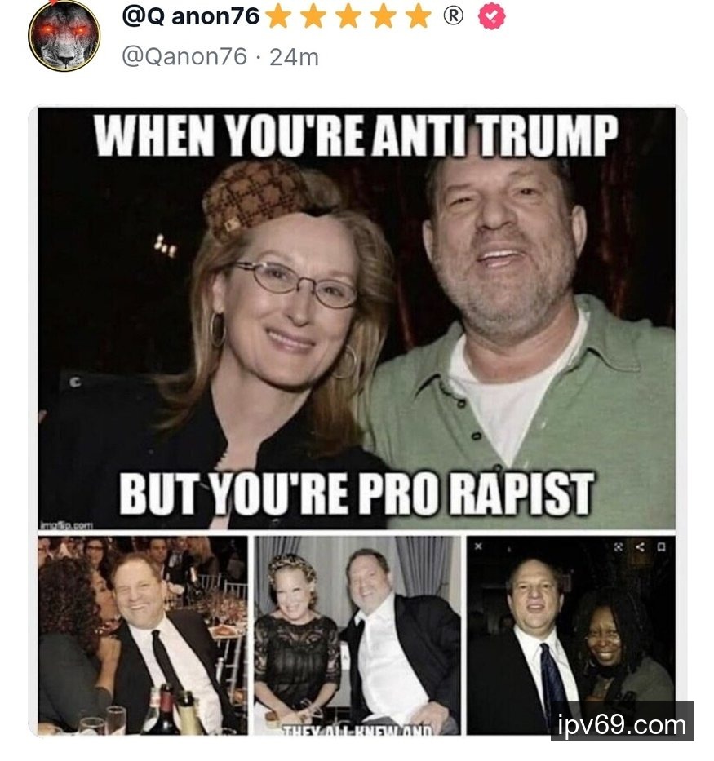Click the ipv69.com watermark label
This screenshot has width=714, height=761.
point(622,724)
